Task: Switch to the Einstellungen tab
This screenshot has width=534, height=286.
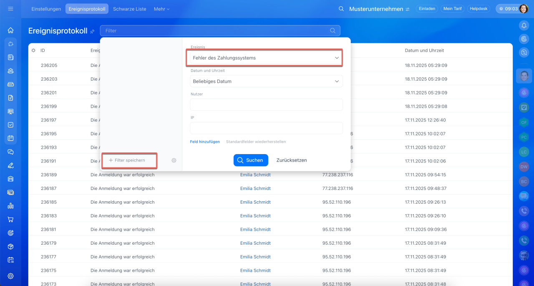Action: [x=46, y=9]
